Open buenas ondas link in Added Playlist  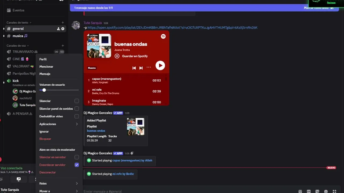(x=96, y=131)
